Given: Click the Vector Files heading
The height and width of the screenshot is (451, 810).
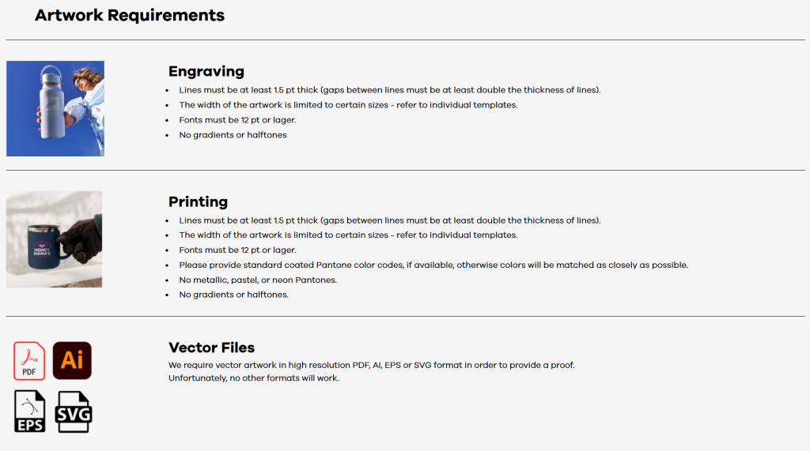Looking at the screenshot, I should point(211,348).
